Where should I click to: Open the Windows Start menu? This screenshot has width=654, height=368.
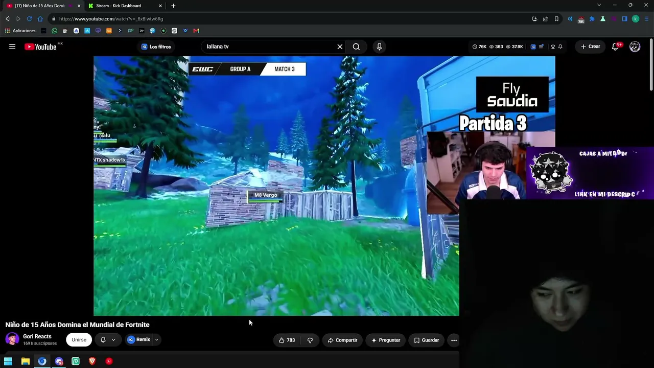pos(8,361)
